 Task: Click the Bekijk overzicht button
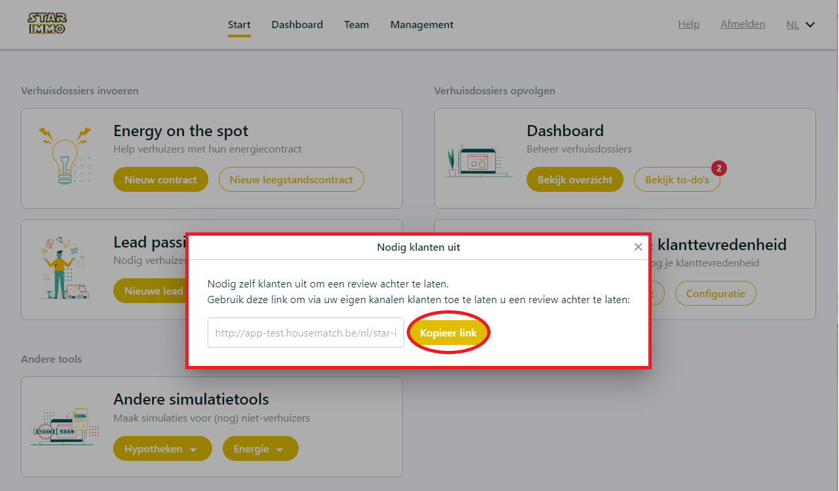pyautogui.click(x=575, y=179)
